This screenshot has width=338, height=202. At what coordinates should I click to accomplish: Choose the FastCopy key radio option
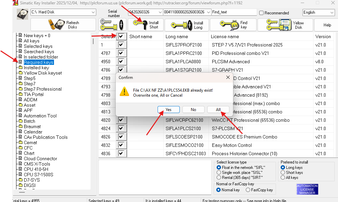point(248,190)
